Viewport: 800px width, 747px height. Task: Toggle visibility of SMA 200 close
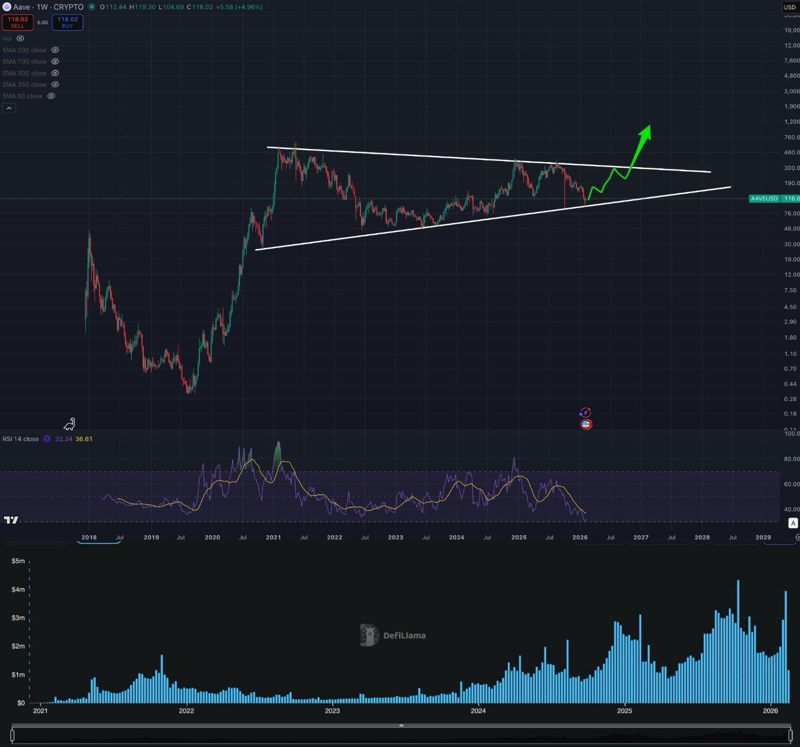pos(55,50)
